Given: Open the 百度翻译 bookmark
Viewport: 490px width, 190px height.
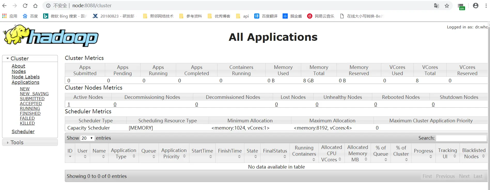Looking at the screenshot, I should (x=266, y=16).
